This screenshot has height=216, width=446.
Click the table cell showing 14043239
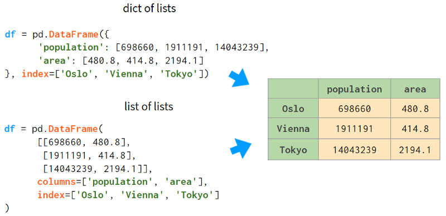[x=355, y=150]
